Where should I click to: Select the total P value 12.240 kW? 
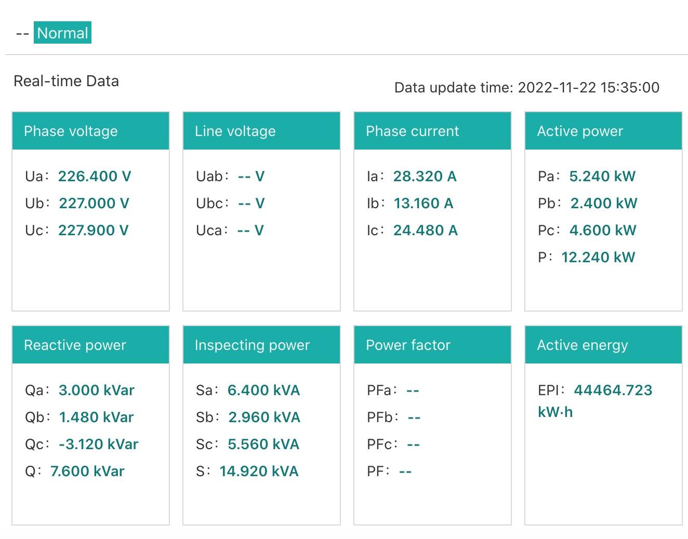(598, 258)
